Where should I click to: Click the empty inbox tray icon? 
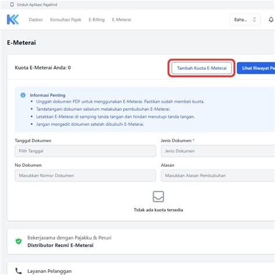pos(158,197)
